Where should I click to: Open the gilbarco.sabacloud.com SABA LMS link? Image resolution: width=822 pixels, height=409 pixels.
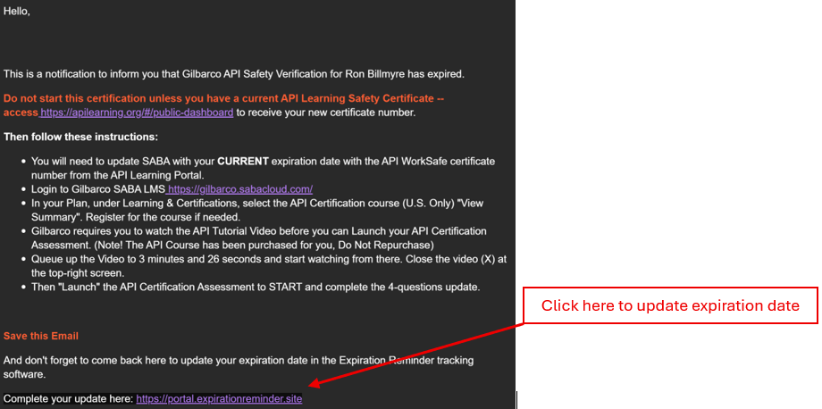[x=240, y=189]
